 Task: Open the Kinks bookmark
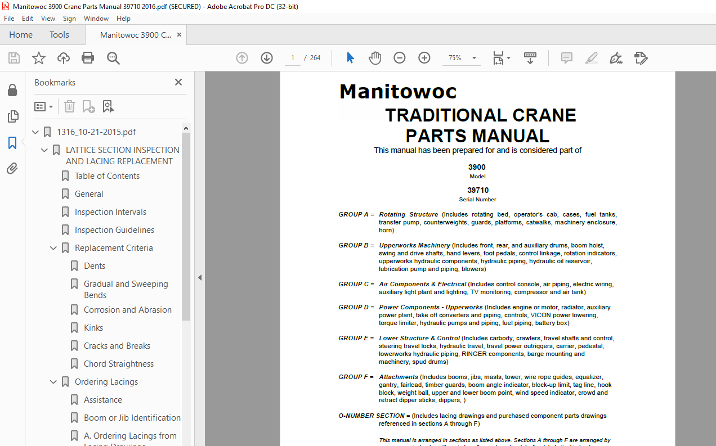tap(93, 328)
